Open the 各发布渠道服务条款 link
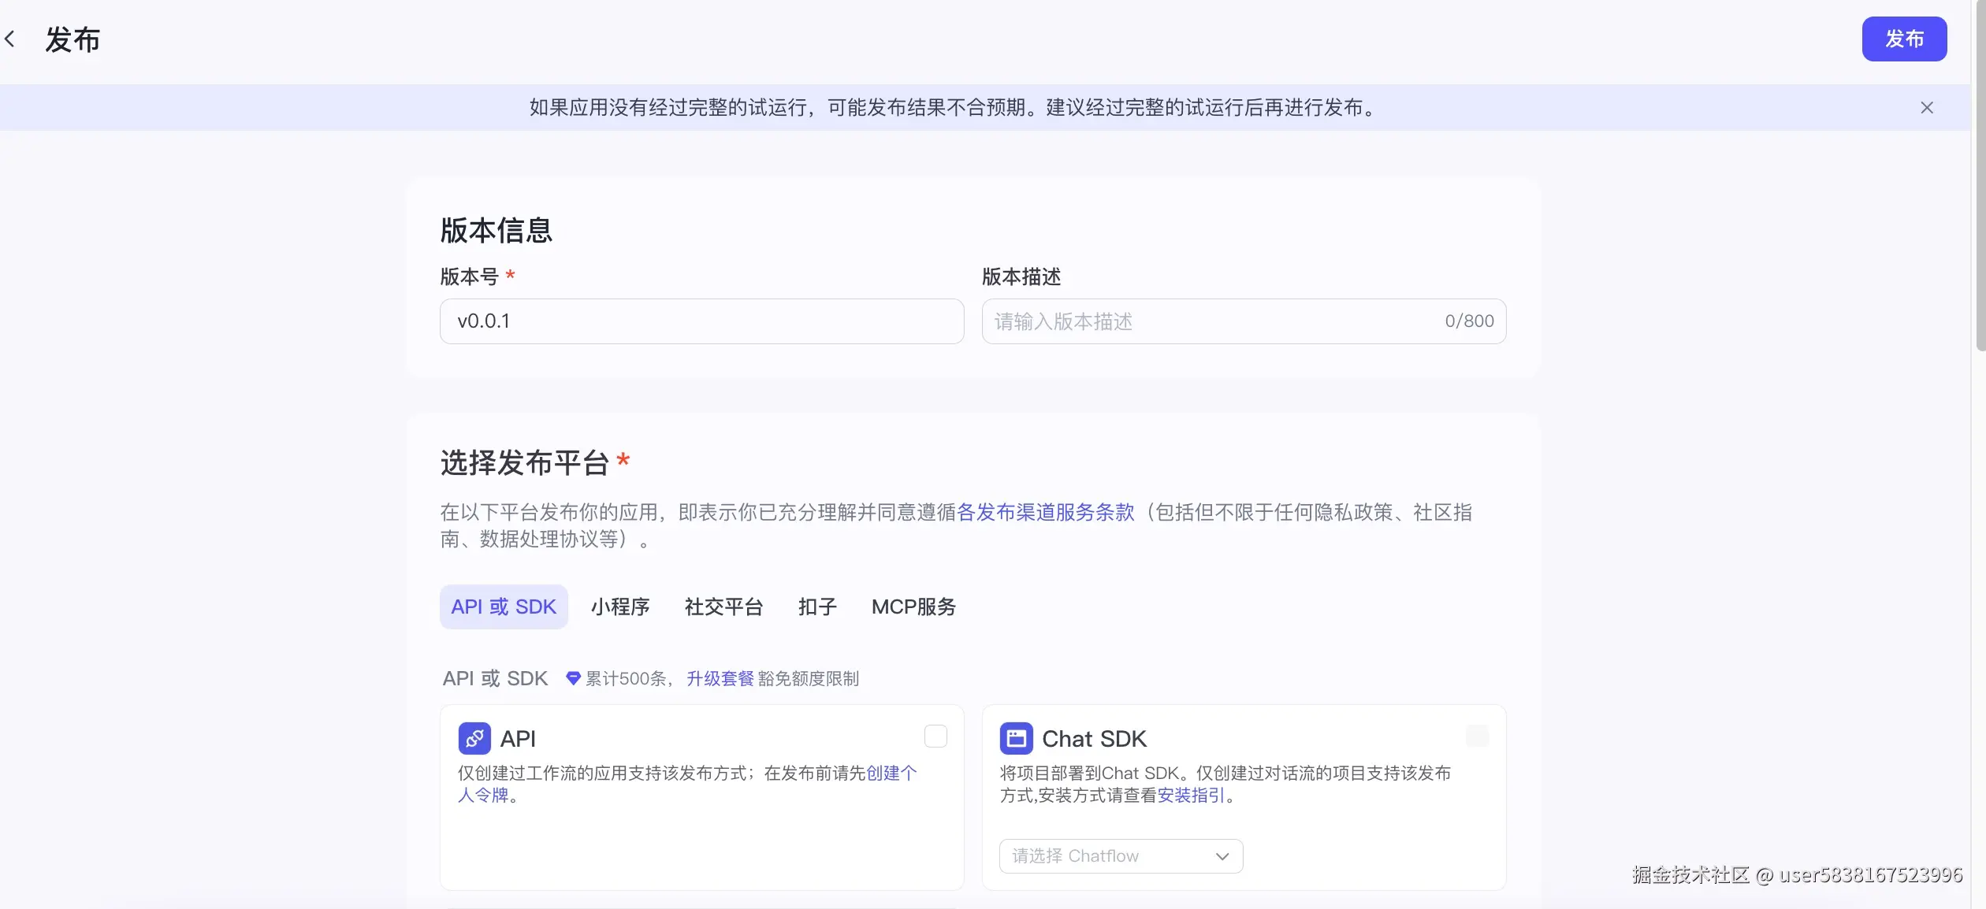This screenshot has width=1986, height=909. (x=1047, y=513)
